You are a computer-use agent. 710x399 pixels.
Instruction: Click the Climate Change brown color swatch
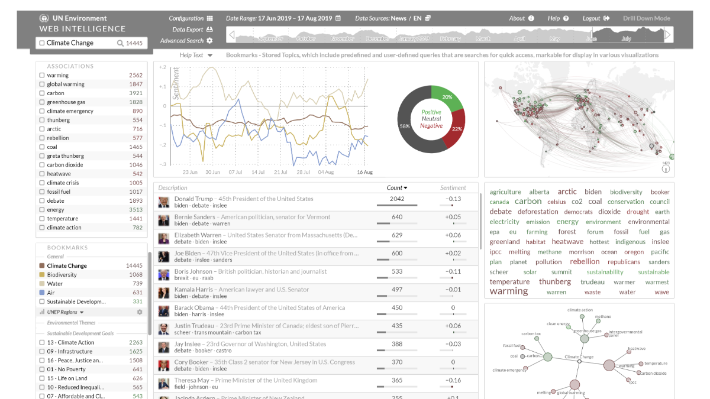(41, 266)
